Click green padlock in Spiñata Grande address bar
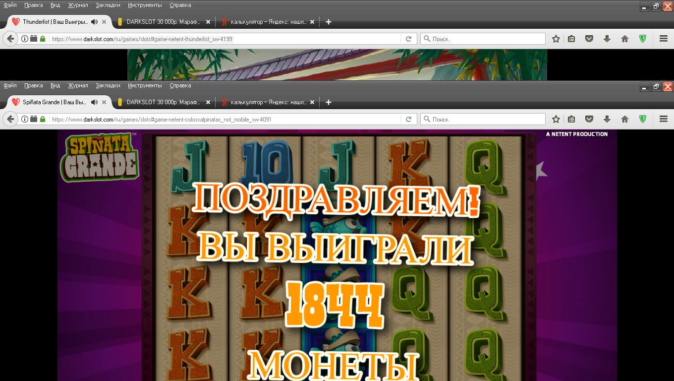The image size is (674, 381). 43,119
